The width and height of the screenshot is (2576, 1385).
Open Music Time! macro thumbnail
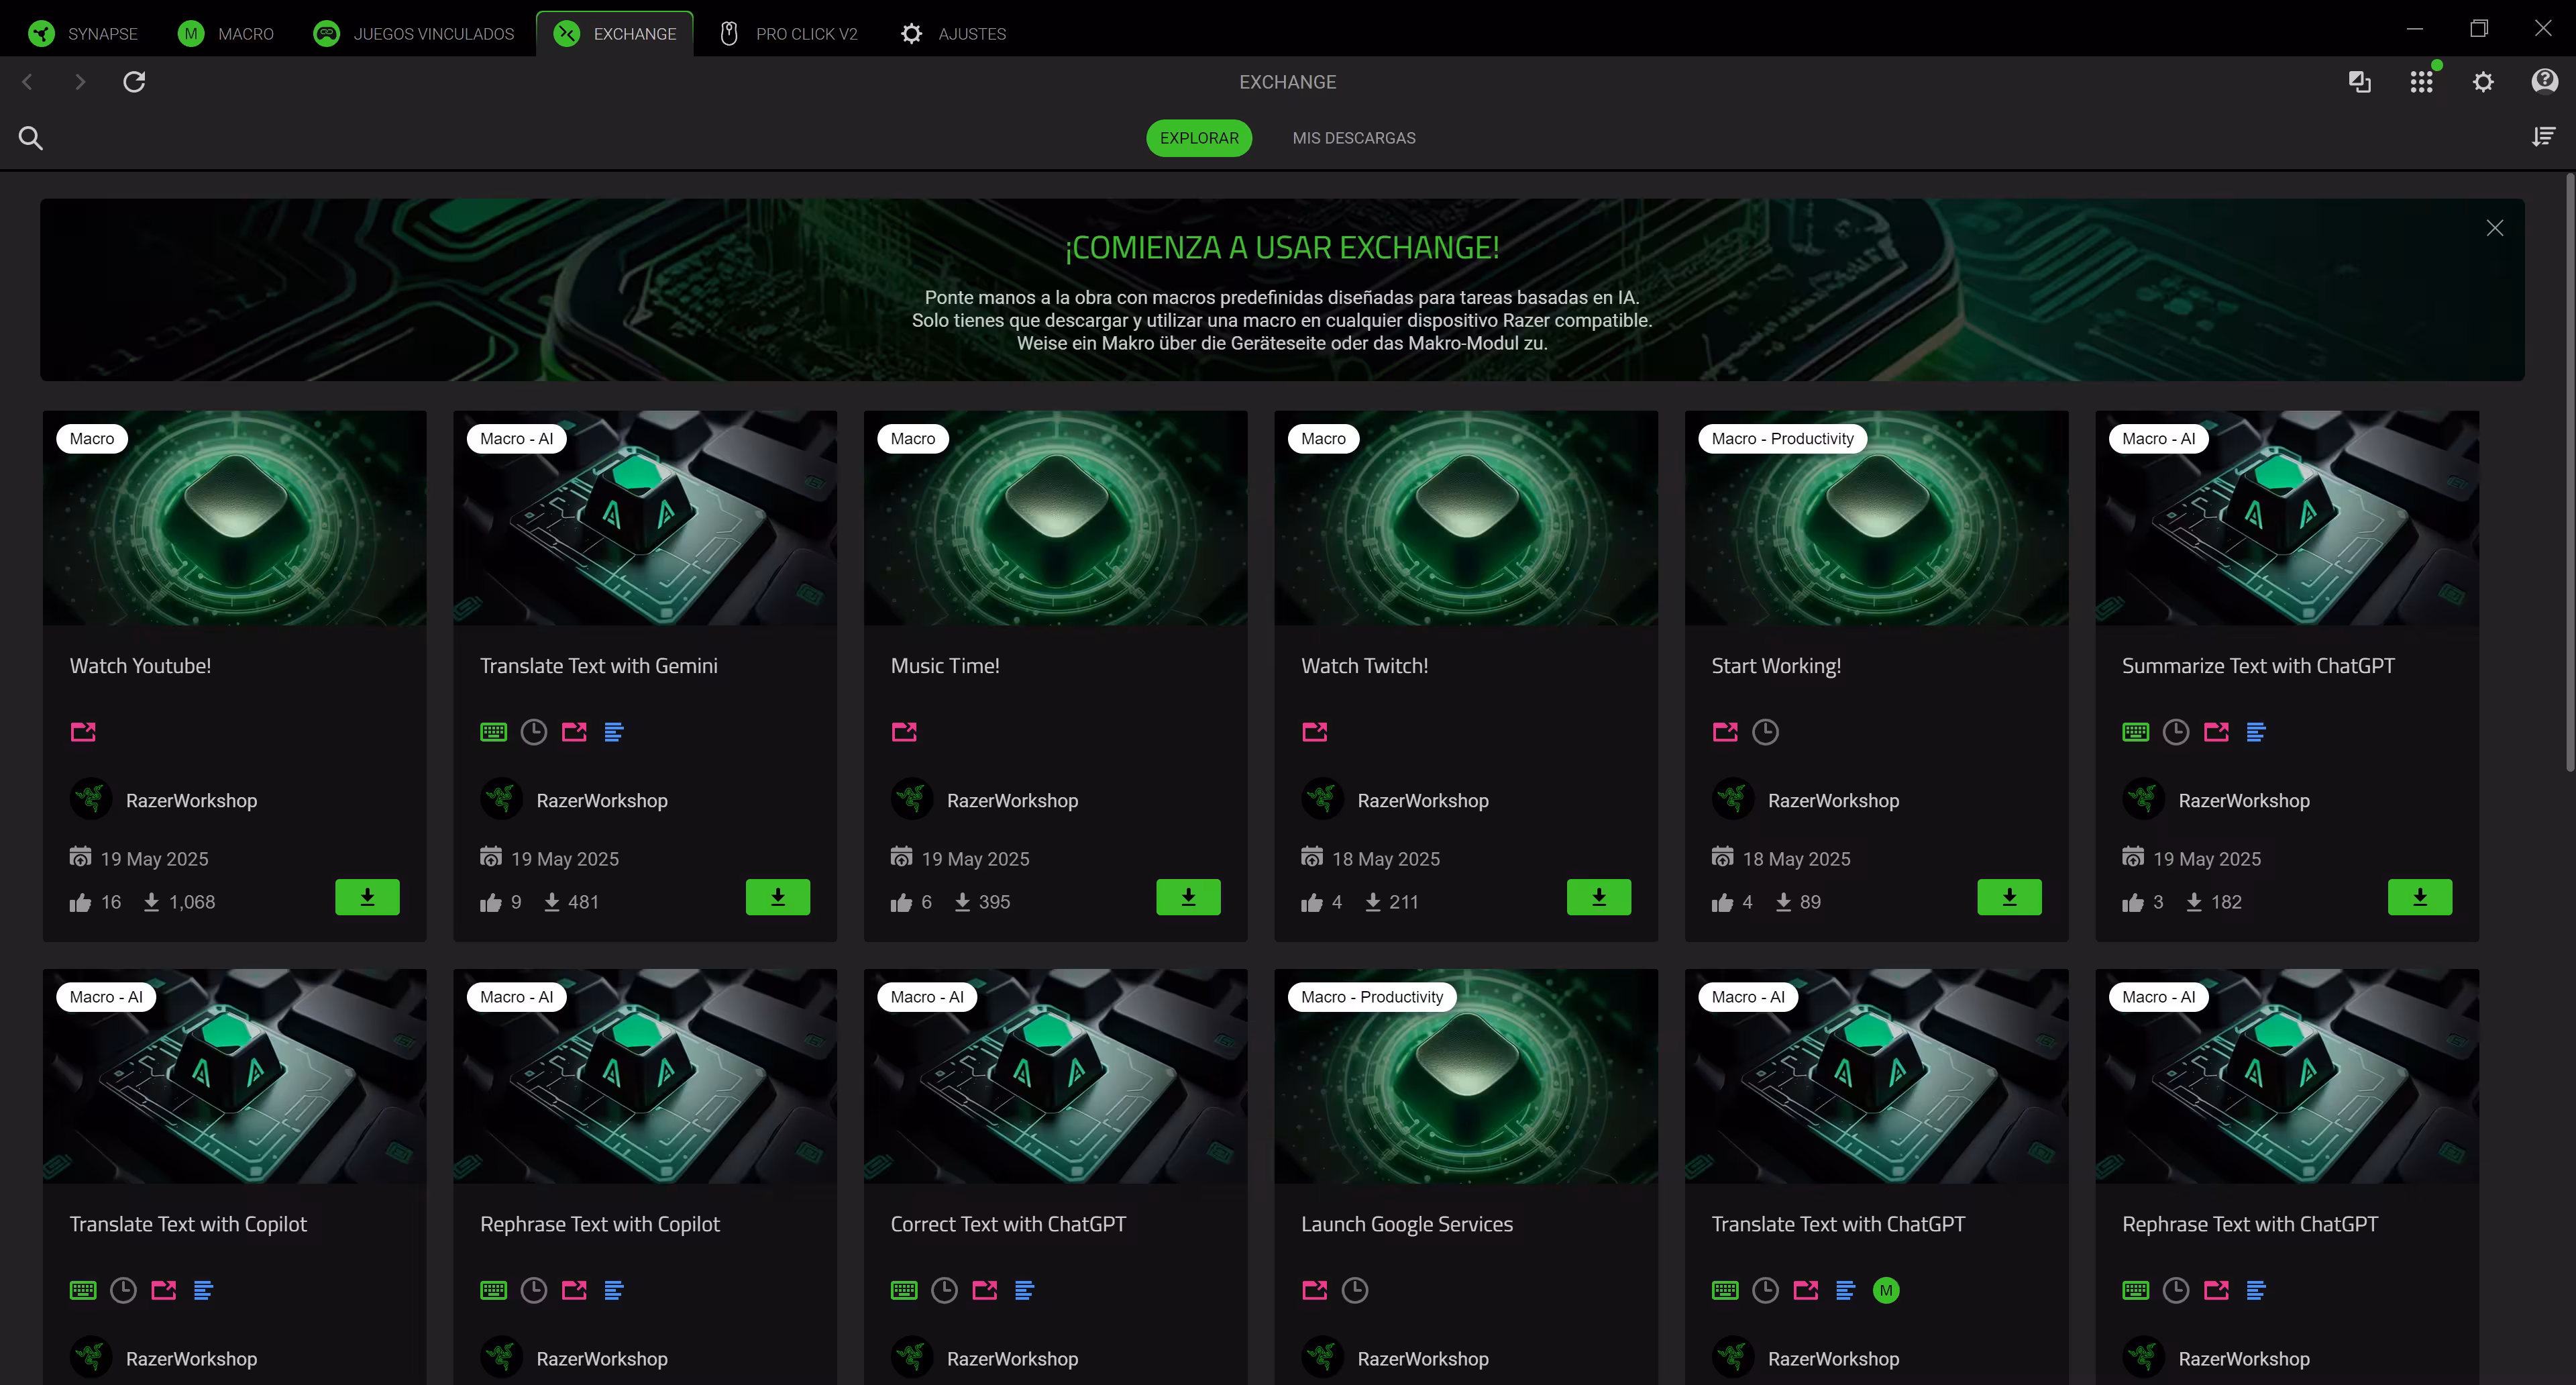pos(1056,518)
